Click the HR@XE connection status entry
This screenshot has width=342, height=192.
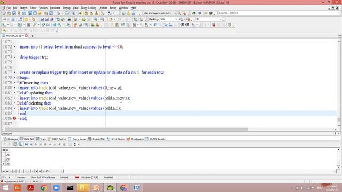click(x=64, y=178)
